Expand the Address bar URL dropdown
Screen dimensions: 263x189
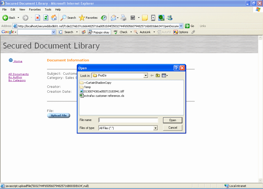(x=181, y=26)
